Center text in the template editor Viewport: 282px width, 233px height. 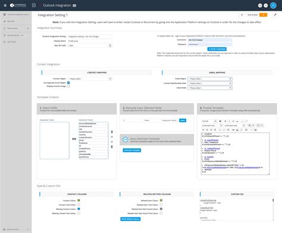pos(207,130)
